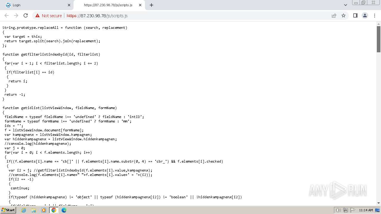Click the vertical scrollbar thumb
The image size is (381, 214).
379,39
